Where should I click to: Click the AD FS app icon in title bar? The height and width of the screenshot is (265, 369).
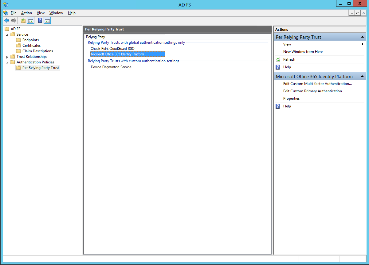[6, 5]
